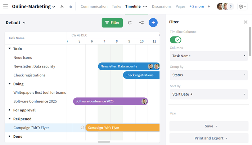
Task: Click the activity pulse icon
Action: tap(62, 6)
